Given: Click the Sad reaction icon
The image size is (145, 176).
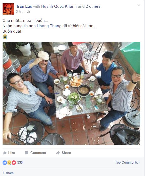Looking at the screenshot, I should pyautogui.click(x=9, y=163).
